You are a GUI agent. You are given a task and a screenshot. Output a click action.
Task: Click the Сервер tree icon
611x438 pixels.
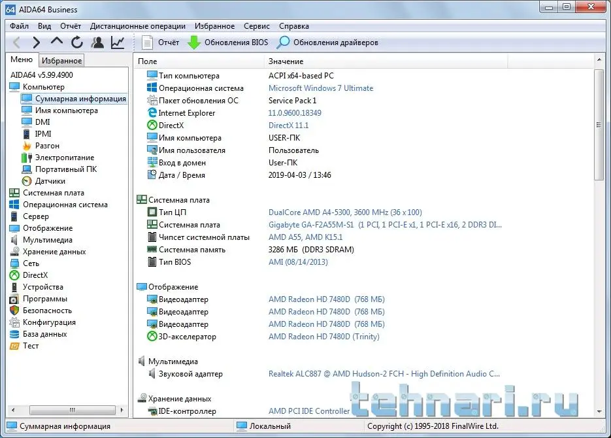point(14,216)
